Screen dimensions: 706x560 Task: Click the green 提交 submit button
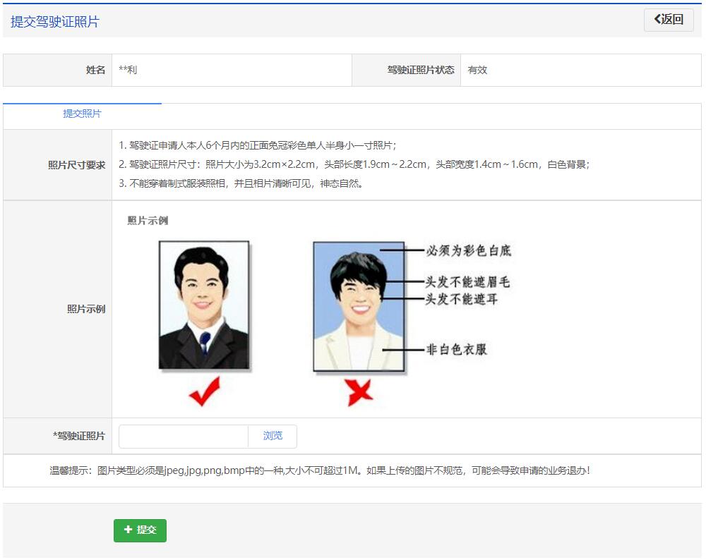point(140,530)
